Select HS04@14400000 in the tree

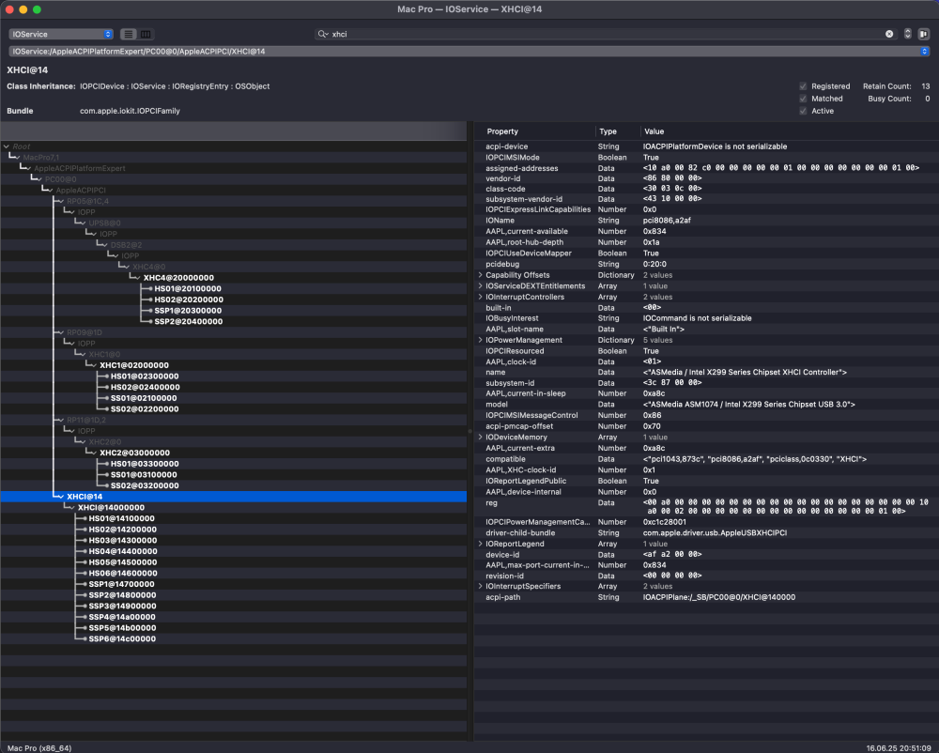123,551
